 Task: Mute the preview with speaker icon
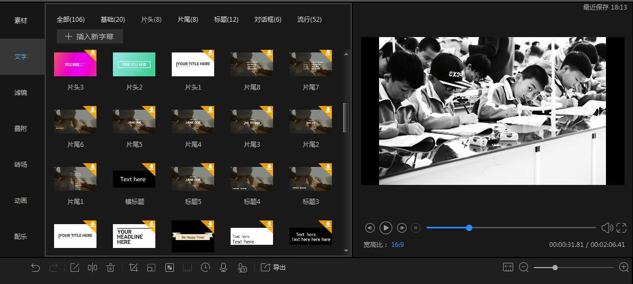[x=606, y=228]
